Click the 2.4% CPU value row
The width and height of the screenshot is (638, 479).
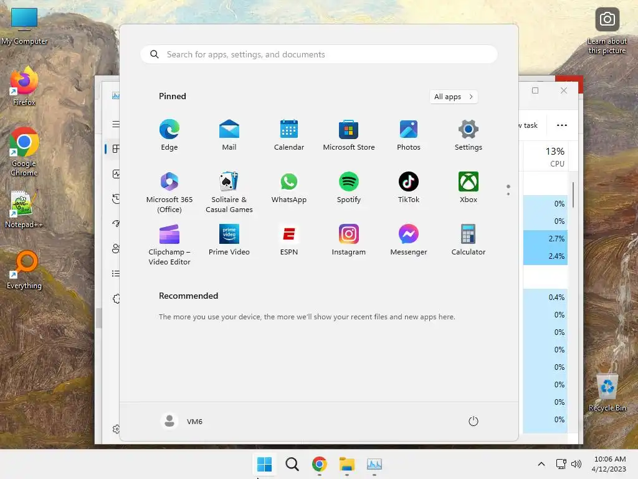point(545,256)
